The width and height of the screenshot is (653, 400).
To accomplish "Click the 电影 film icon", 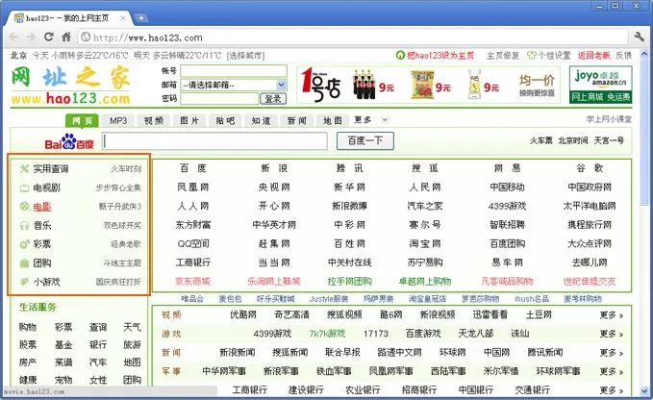I will pyautogui.click(x=24, y=207).
